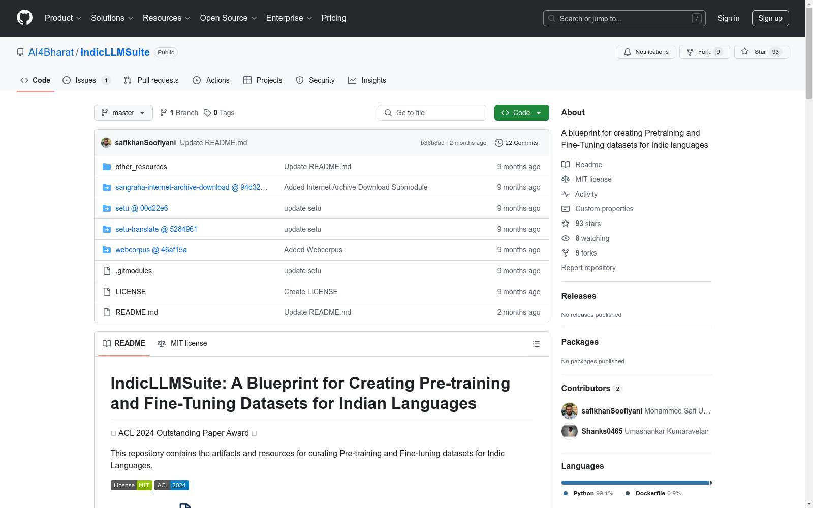Switch to the Insights tab
The image size is (813, 508).
pos(367,80)
